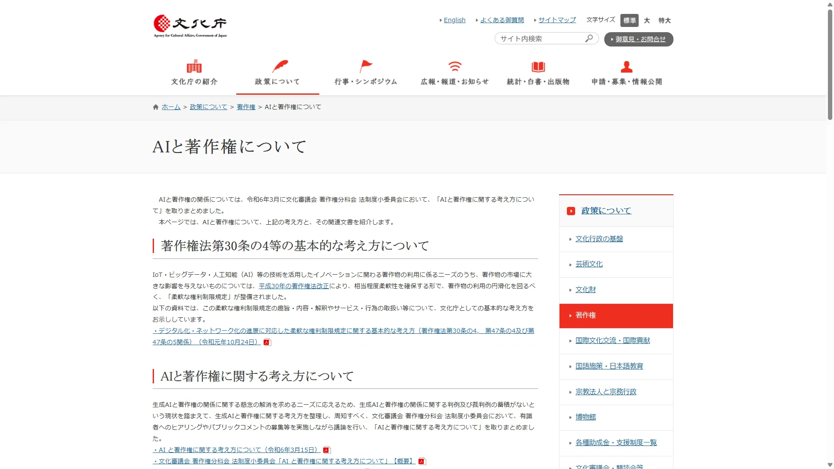This screenshot has width=834, height=469.
Task: Open sidebar 国際文化交流・国際貢献
Action: coord(613,341)
